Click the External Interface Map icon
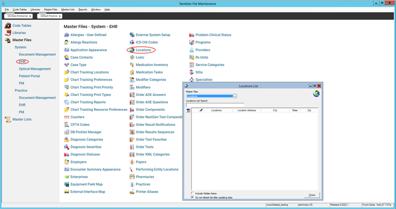The height and width of the screenshot is (209, 396). [66, 191]
